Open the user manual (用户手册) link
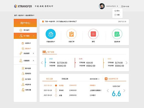The image size is (144, 108). tap(125, 6)
